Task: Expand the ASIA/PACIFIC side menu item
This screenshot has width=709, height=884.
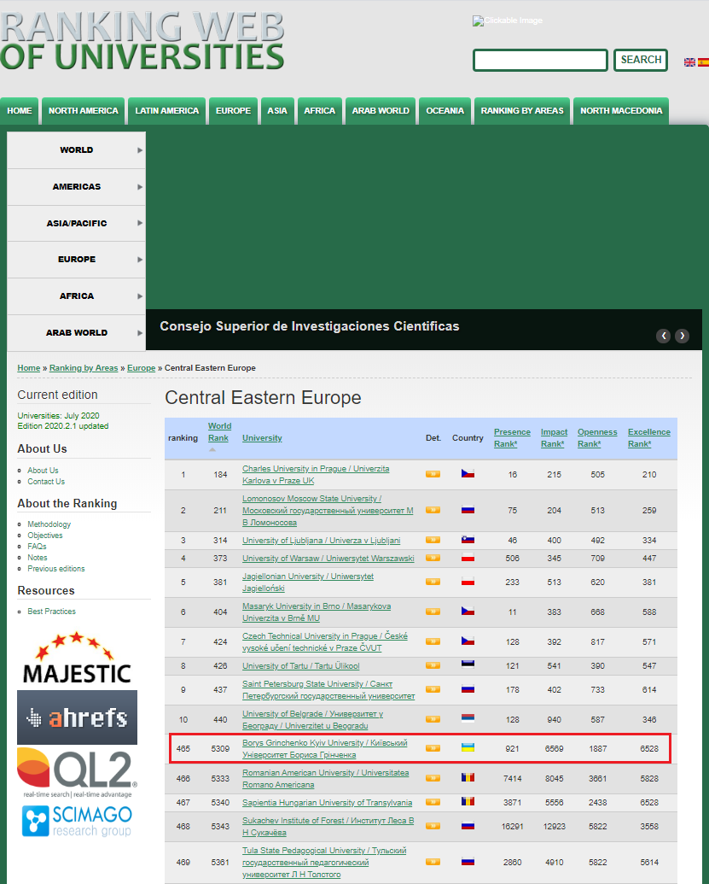Action: (77, 224)
